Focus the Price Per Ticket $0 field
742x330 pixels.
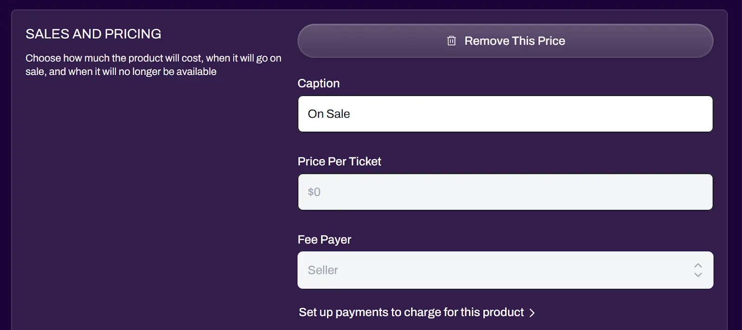[505, 191]
